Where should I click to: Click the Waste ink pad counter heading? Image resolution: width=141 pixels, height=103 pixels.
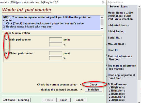pyautogui.click(x=27, y=10)
